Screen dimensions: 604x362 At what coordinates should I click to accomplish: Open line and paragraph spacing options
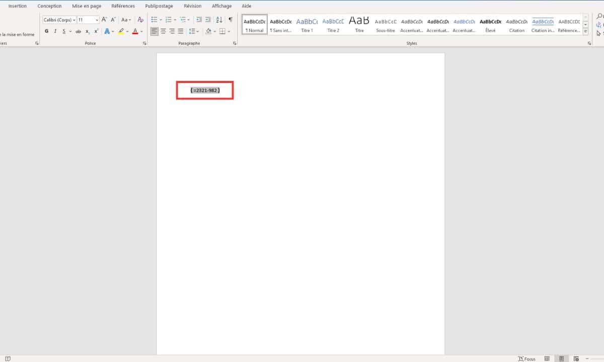pos(192,31)
